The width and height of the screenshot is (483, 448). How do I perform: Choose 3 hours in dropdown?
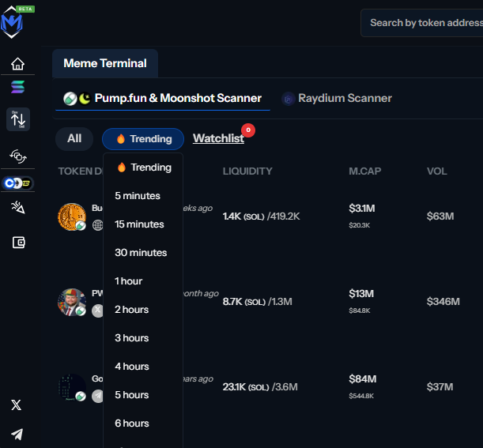[132, 338]
